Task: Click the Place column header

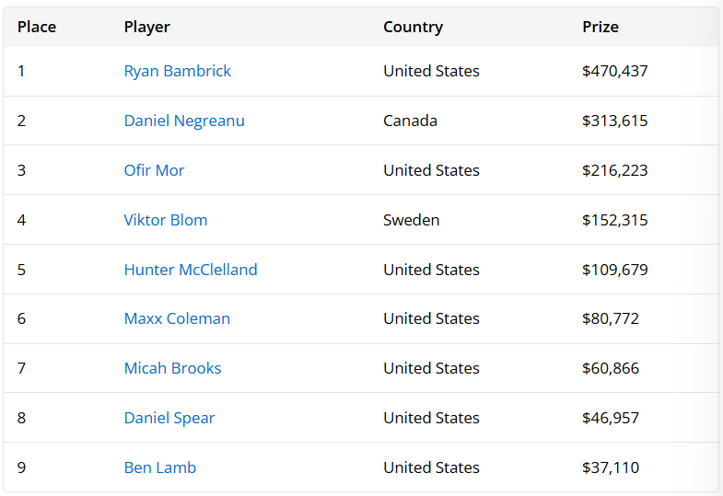Action: point(37,27)
